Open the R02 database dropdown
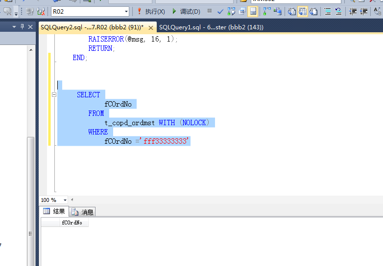This screenshot has height=266, width=383. [126, 11]
